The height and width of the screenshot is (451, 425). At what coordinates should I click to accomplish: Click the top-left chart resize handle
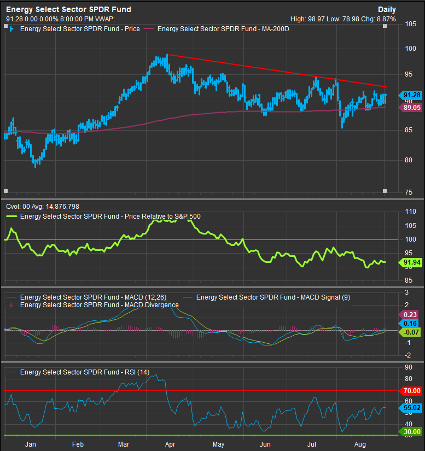6,26
